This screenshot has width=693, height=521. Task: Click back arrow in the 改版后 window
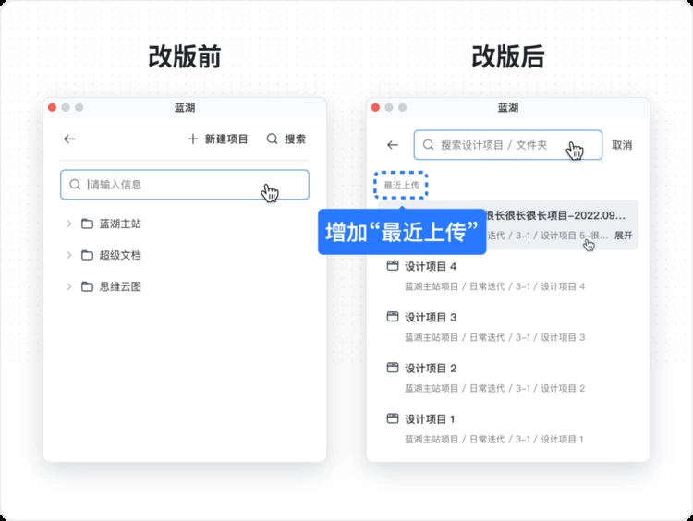(x=393, y=145)
